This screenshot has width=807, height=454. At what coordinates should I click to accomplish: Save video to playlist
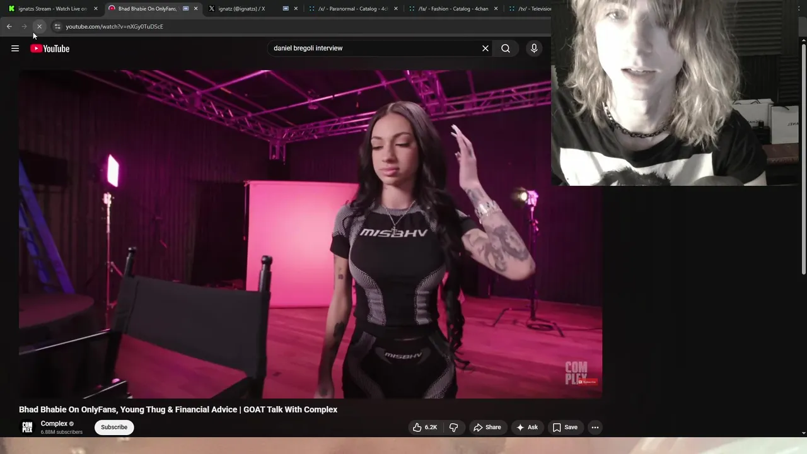(x=565, y=428)
